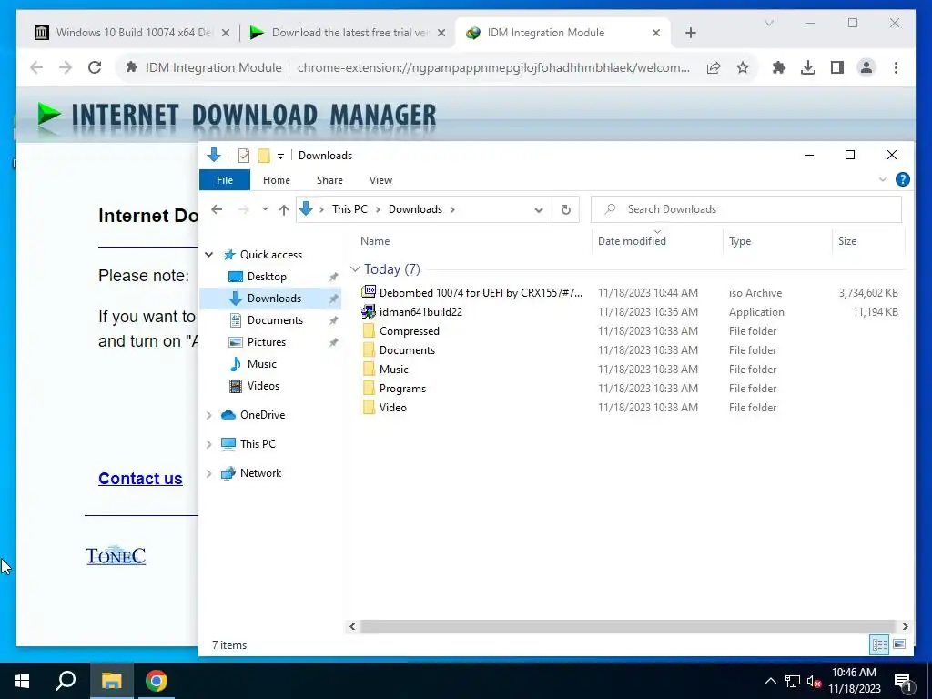The width and height of the screenshot is (932, 699).
Task: Switch to large icons view
Action: (x=899, y=645)
